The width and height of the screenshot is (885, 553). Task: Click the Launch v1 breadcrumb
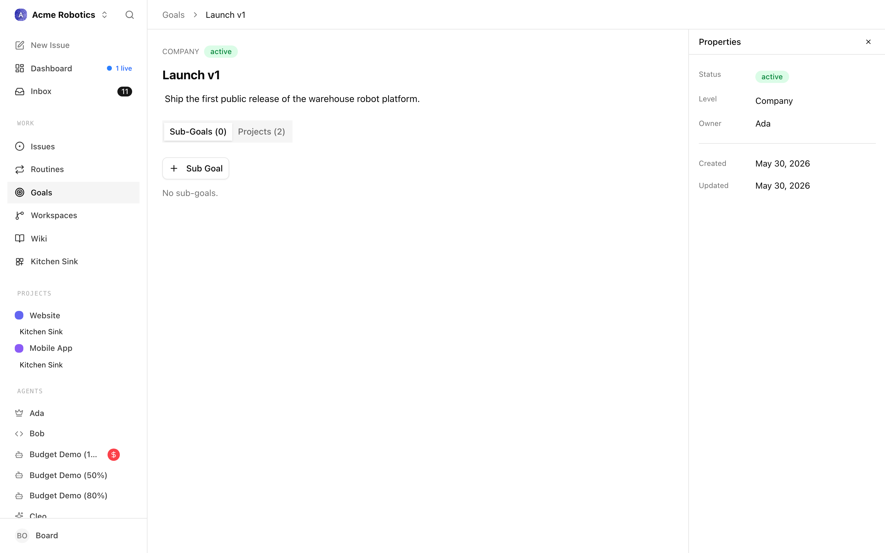coord(225,15)
